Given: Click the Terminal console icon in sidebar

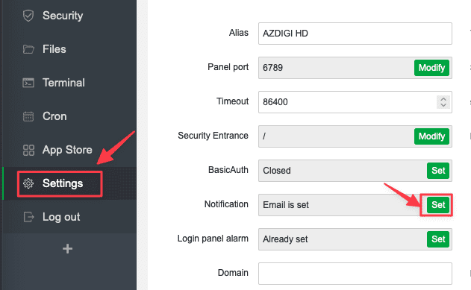Looking at the screenshot, I should pos(28,83).
